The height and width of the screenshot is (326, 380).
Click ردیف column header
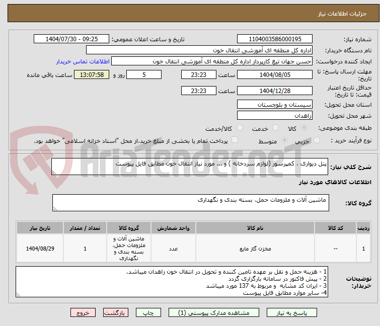[363, 228]
